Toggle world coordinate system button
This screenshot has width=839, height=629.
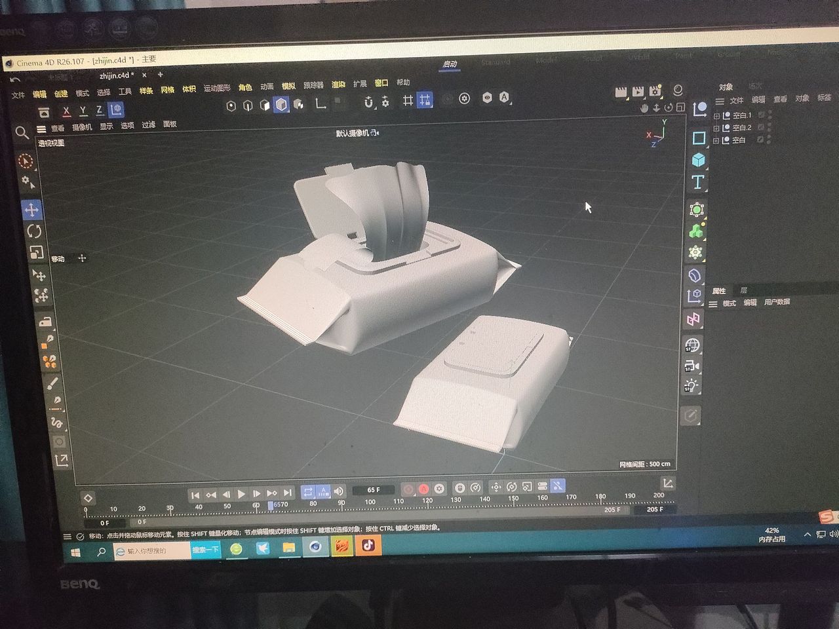click(116, 109)
